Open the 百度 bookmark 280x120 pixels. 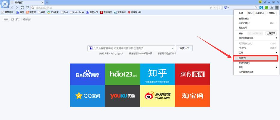click(x=20, y=13)
